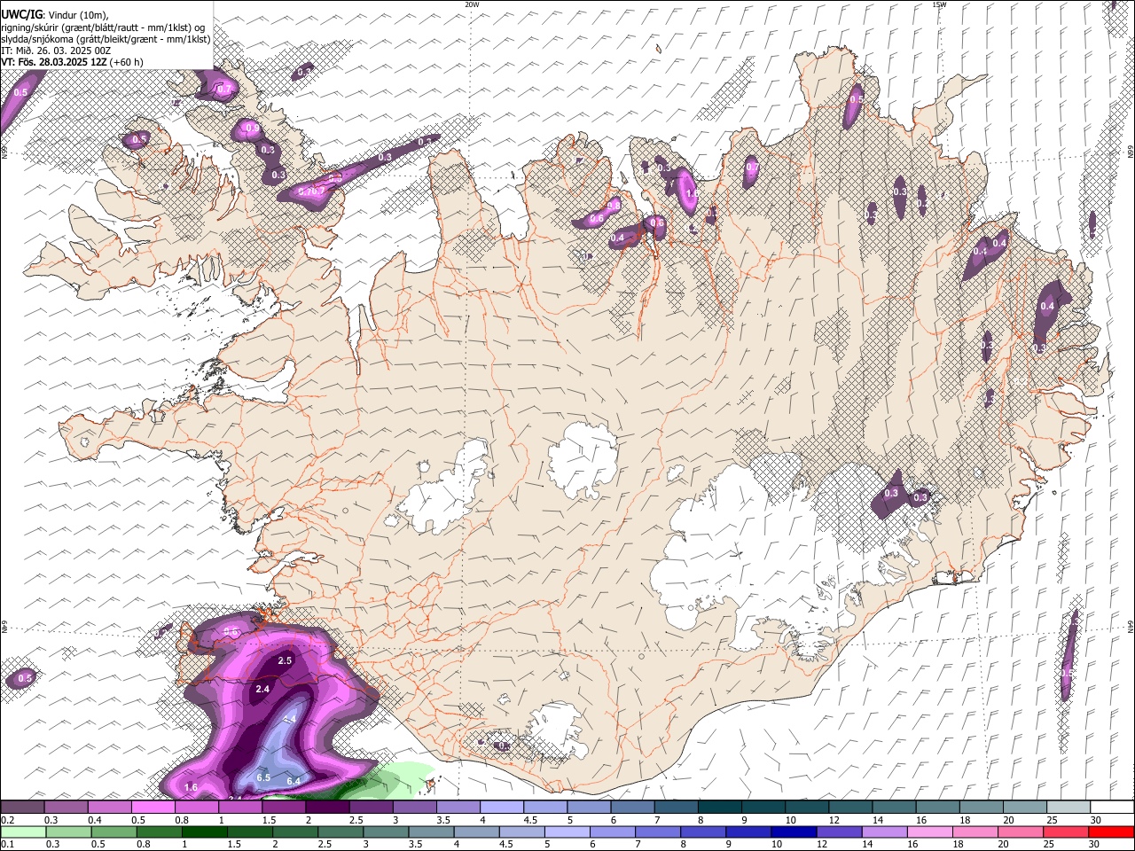1135x851 pixels.
Task: Click the bright pink upper-legend swatch between 0.5 and 0.8
Action: (x=153, y=808)
